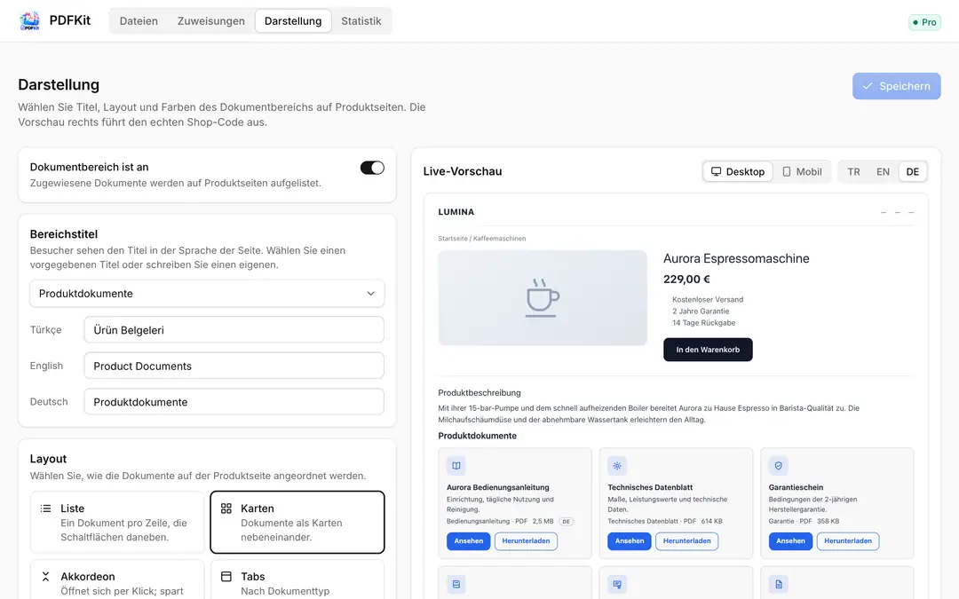Click the Türkçe title input field

pos(234,330)
